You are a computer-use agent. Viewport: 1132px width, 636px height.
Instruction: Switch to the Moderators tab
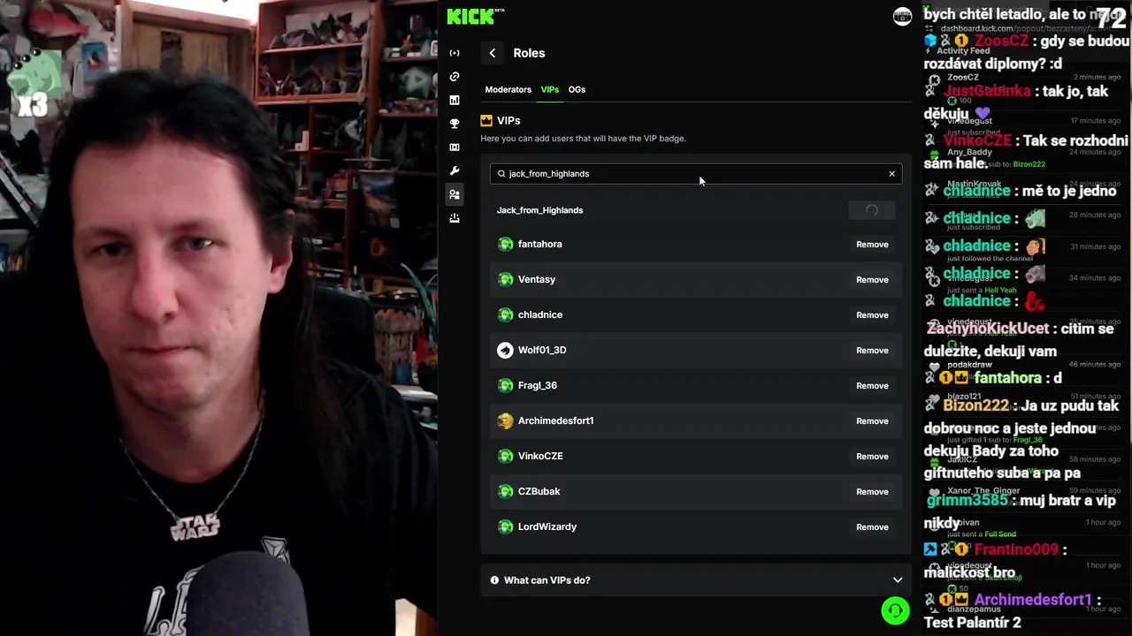508,89
